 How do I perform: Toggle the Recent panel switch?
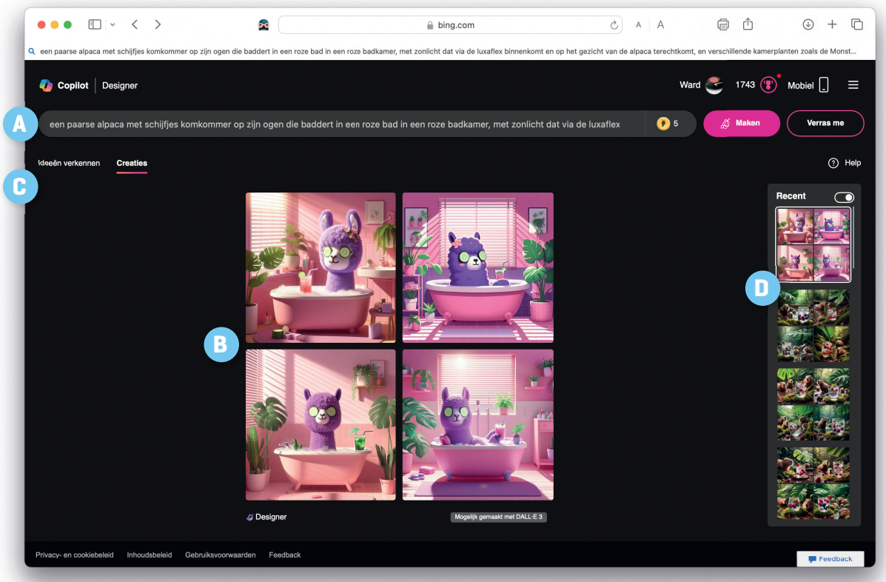pos(843,197)
